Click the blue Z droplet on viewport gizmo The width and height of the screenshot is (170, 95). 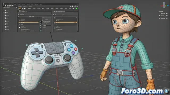coord(168,6)
